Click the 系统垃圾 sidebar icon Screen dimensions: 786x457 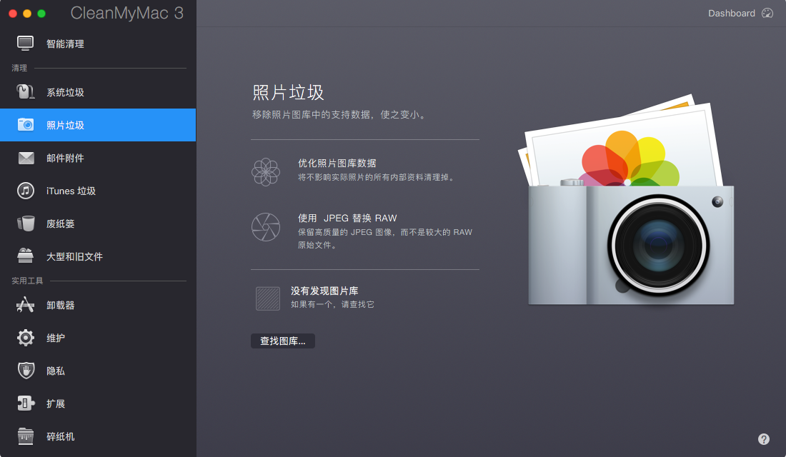26,91
